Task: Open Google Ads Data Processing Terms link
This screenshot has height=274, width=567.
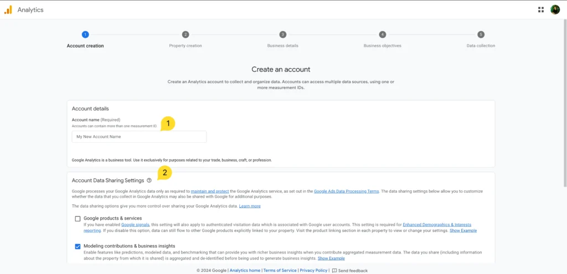Action: [347, 191]
